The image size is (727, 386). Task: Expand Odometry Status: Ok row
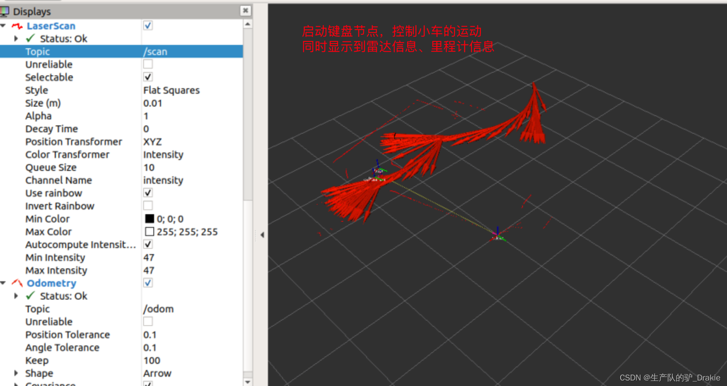click(16, 296)
